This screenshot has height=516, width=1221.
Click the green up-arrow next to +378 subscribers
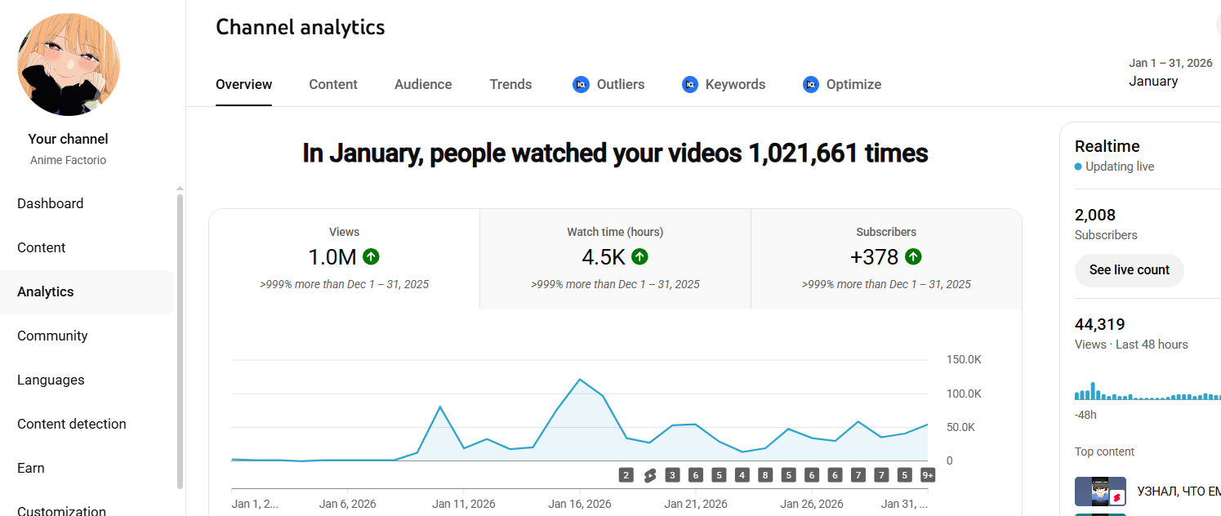(x=913, y=257)
